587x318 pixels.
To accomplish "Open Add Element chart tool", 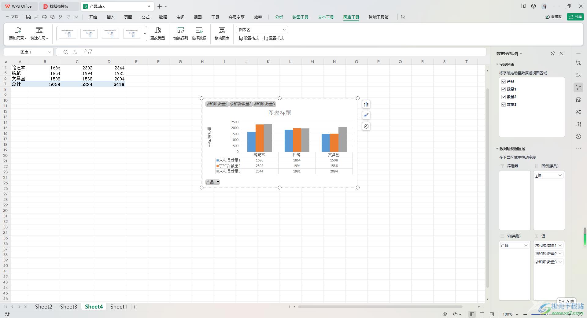I will (x=18, y=34).
